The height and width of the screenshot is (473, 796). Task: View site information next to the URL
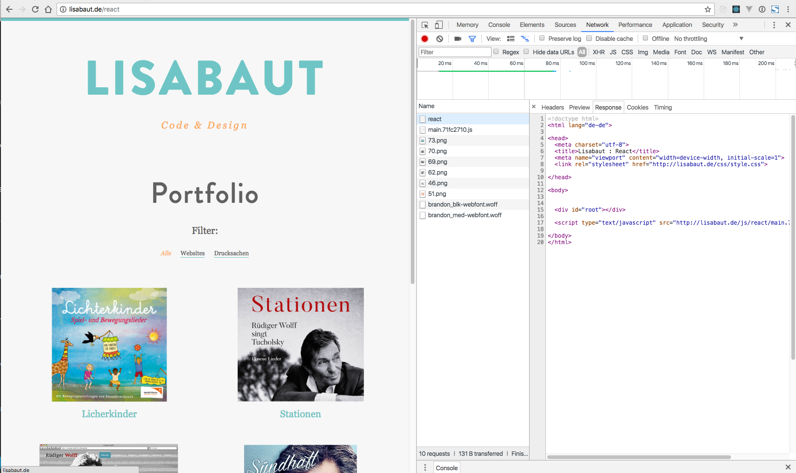coord(63,9)
